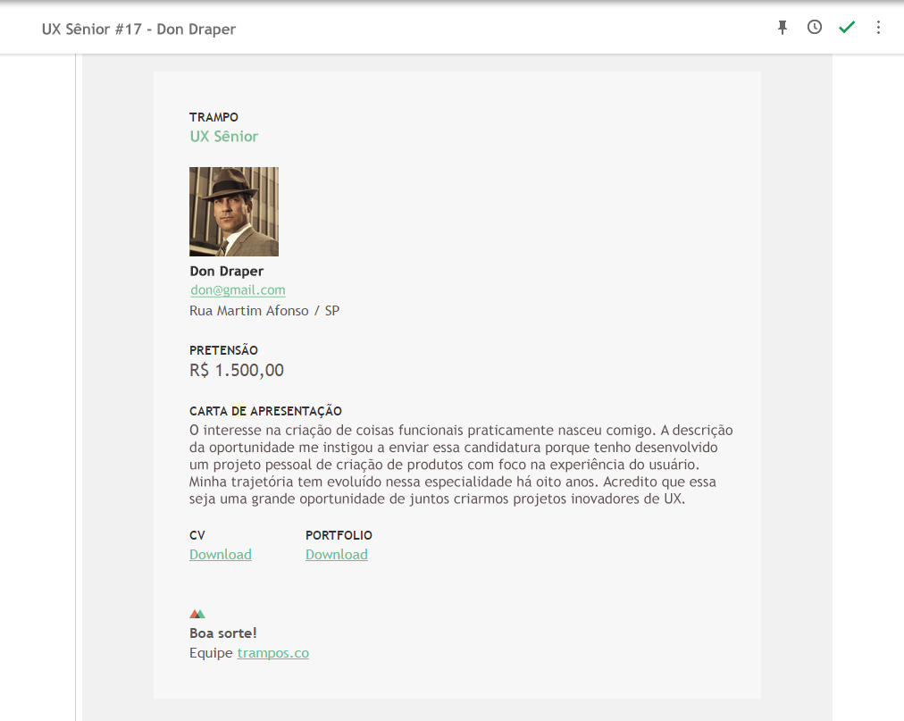Click the subject line UX Sênior #17 - Don Draper

coord(138,29)
